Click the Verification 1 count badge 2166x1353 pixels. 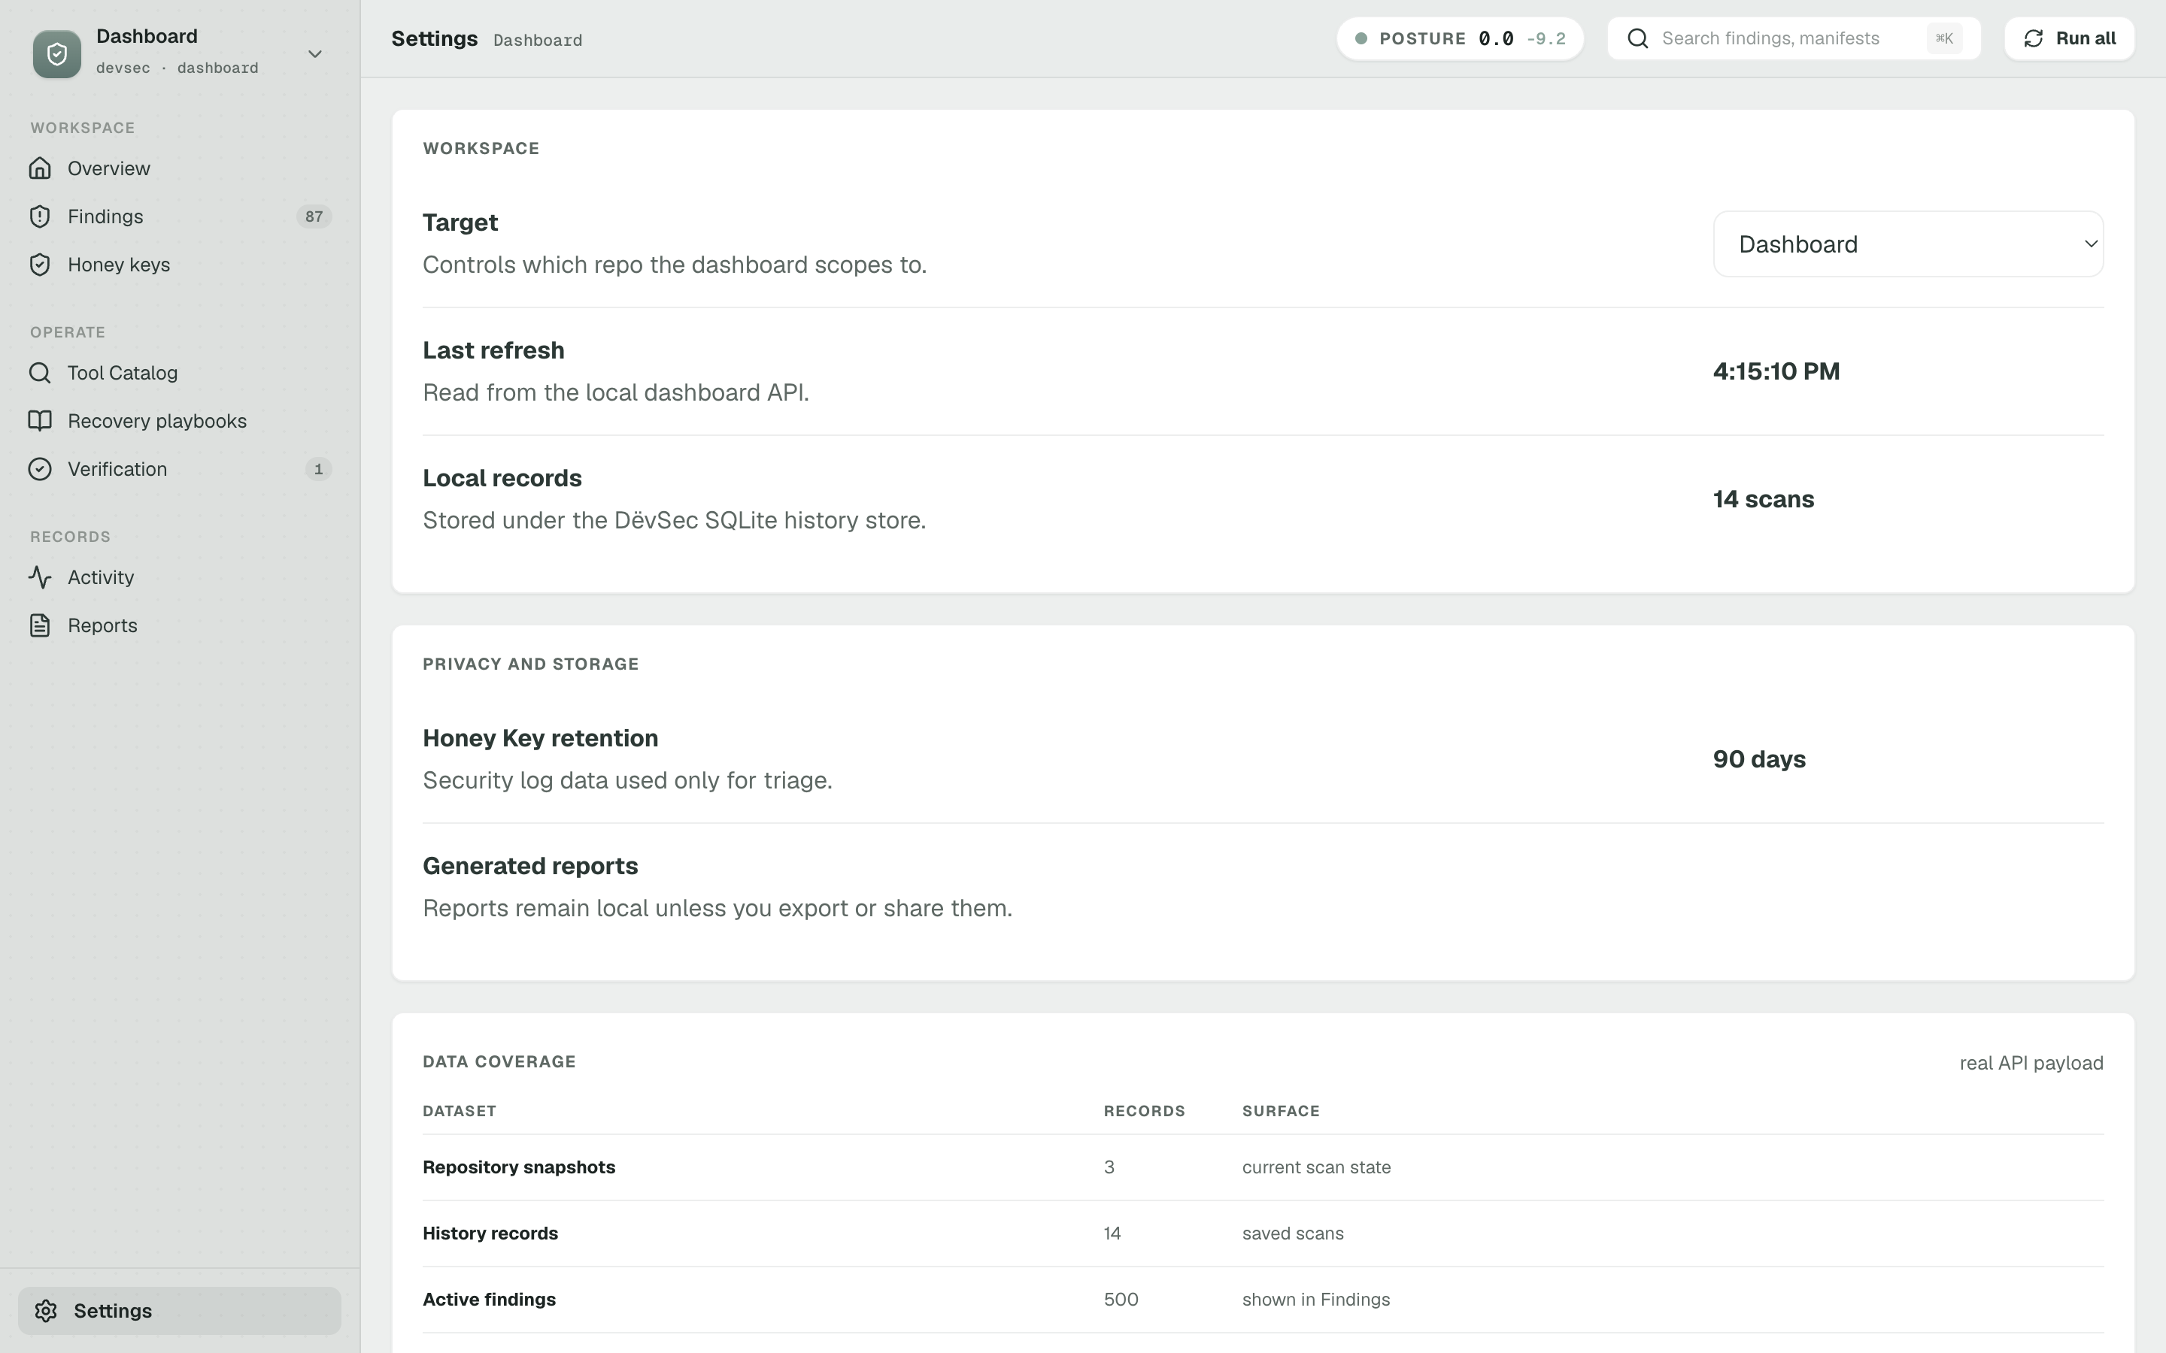click(317, 469)
